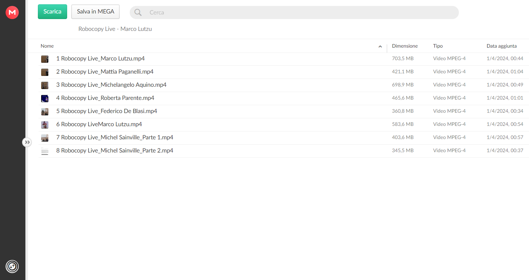Click thumbnail of 2 Robocopy Live_Mattia Paganelli.mp4
The height and width of the screenshot is (280, 529).
pos(45,72)
